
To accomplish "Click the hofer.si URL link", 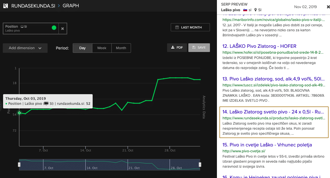I will pos(273,52).
